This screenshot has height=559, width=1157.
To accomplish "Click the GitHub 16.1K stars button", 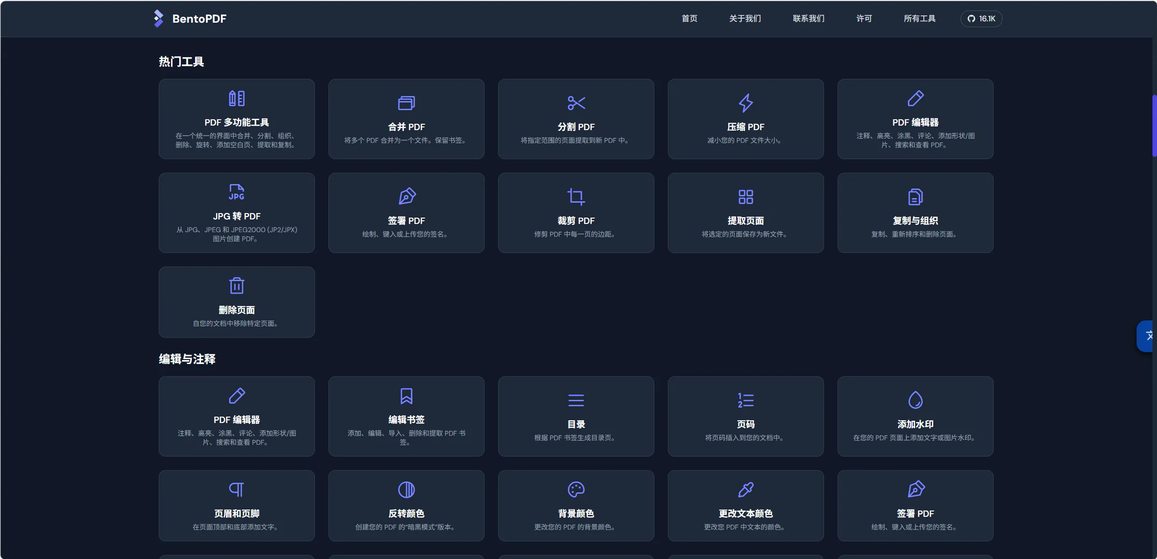I will [x=981, y=19].
